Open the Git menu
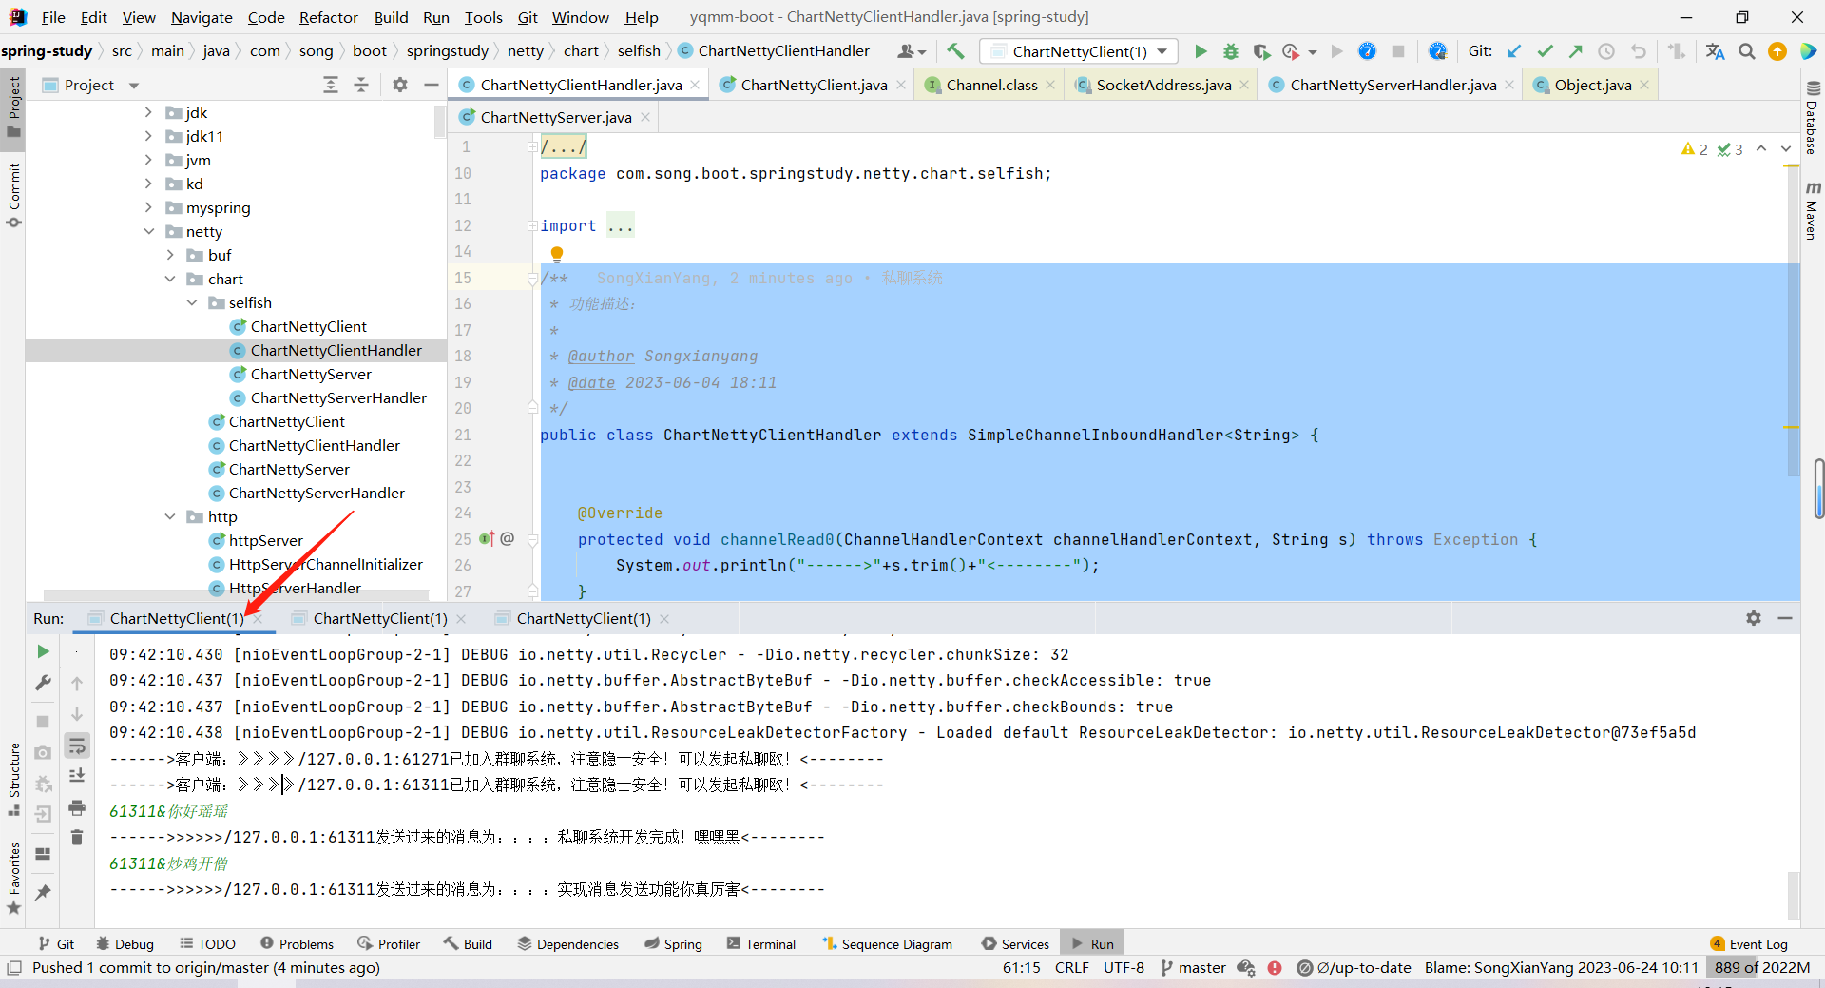 coord(528,17)
